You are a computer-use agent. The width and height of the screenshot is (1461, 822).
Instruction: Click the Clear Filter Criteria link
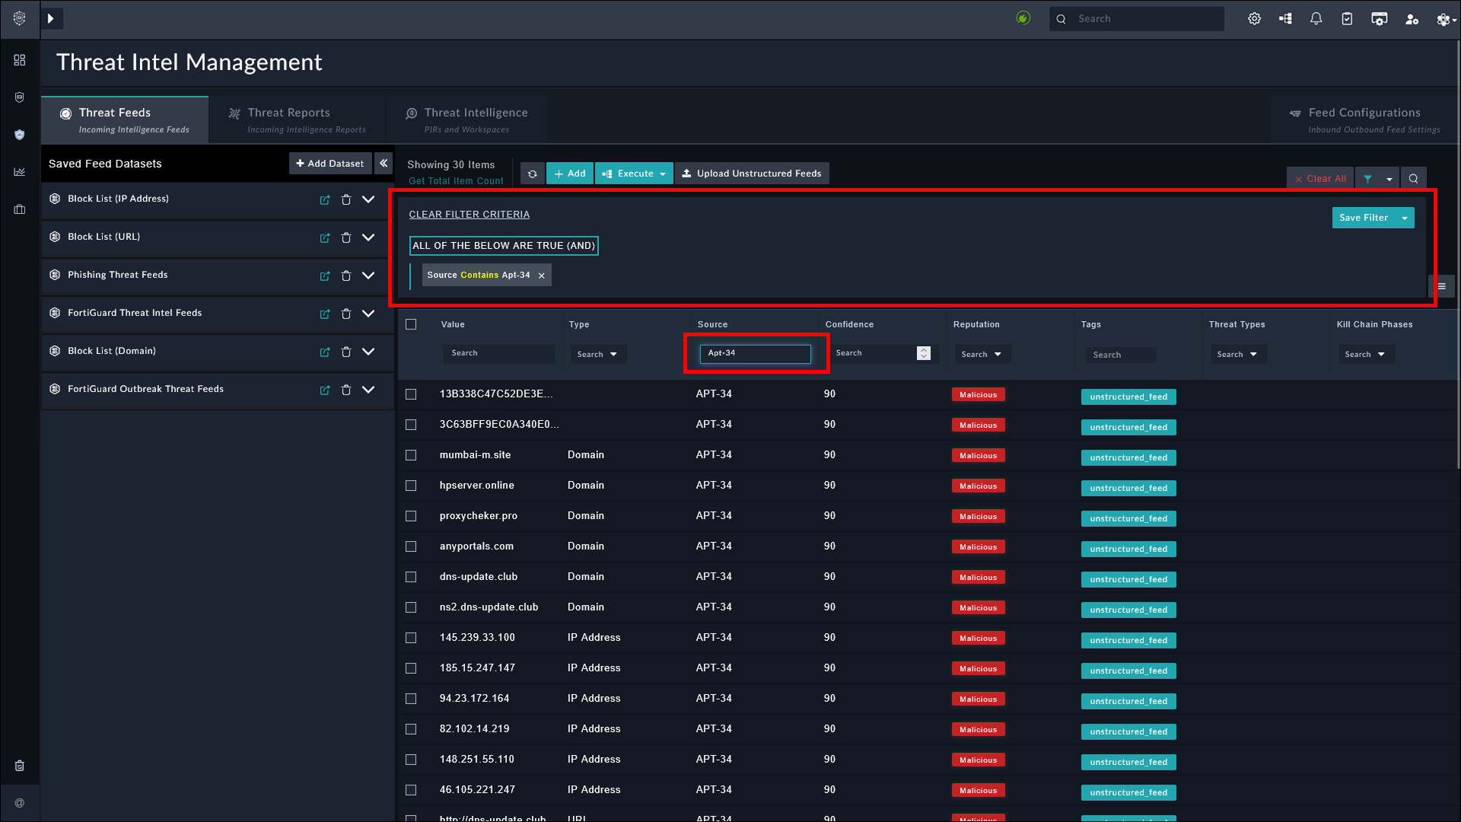[469, 215]
